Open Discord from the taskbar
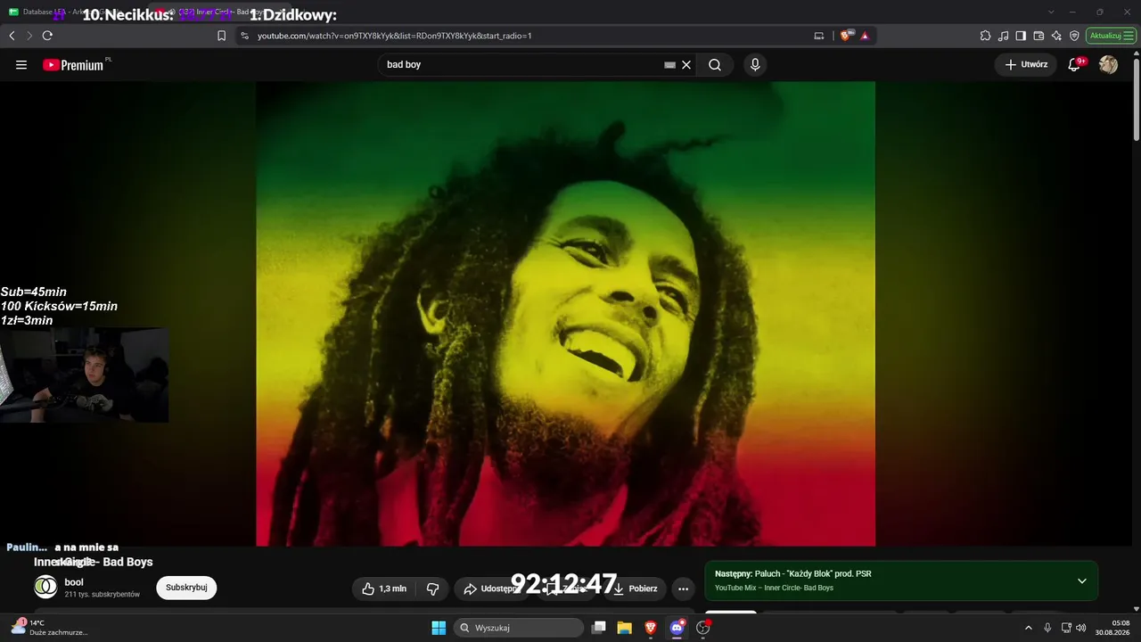Image resolution: width=1141 pixels, height=642 pixels. (677, 628)
